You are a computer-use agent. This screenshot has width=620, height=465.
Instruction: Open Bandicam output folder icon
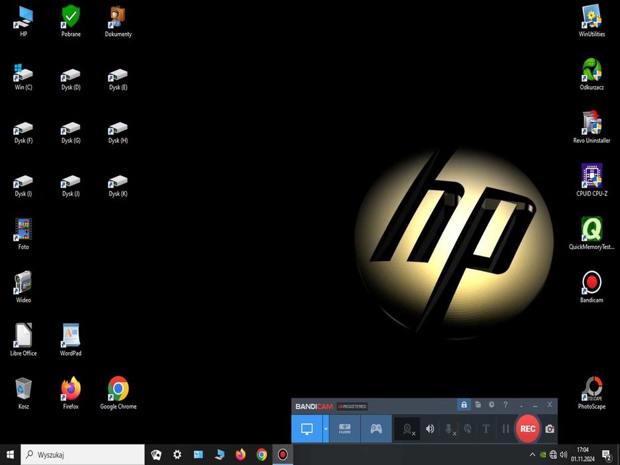point(478,405)
